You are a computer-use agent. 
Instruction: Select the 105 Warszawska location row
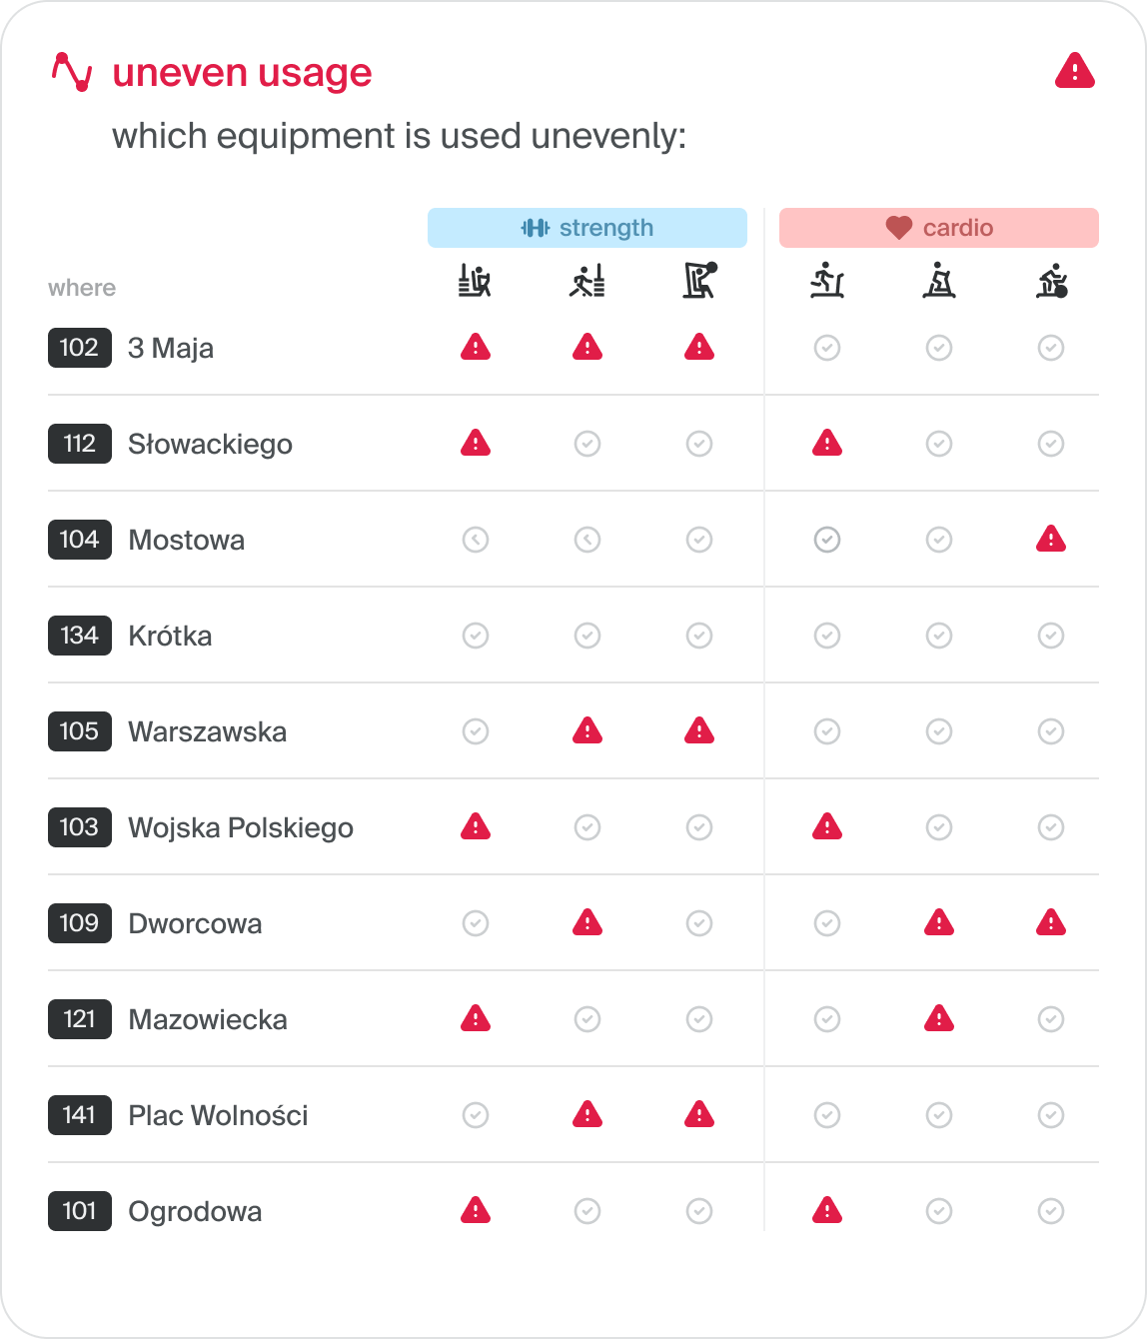(573, 731)
